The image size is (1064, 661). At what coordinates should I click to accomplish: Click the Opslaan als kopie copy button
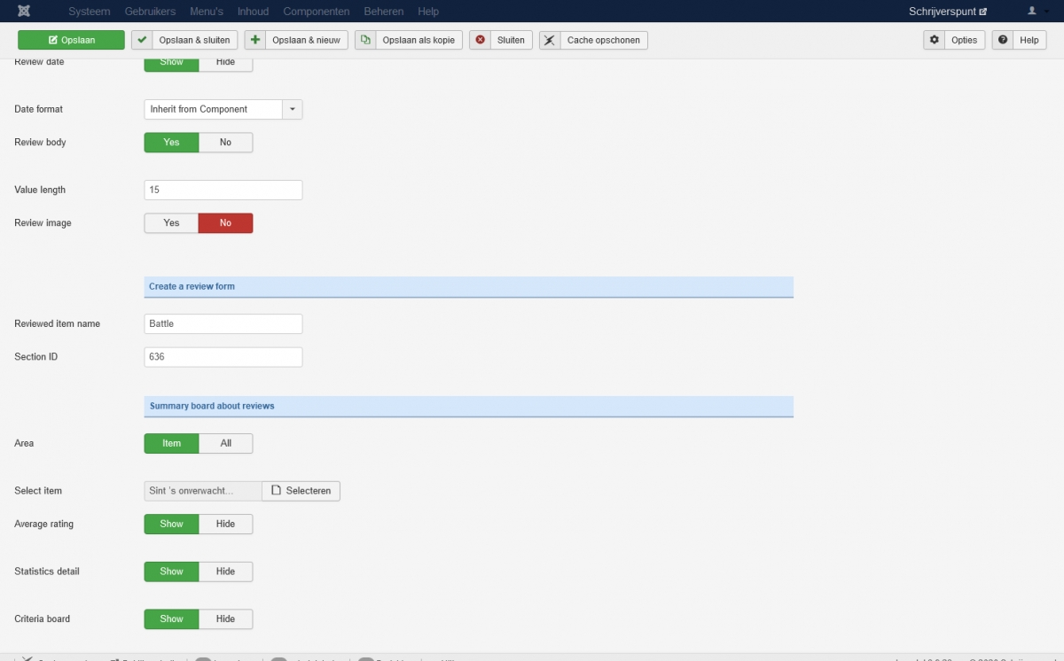[x=409, y=40]
